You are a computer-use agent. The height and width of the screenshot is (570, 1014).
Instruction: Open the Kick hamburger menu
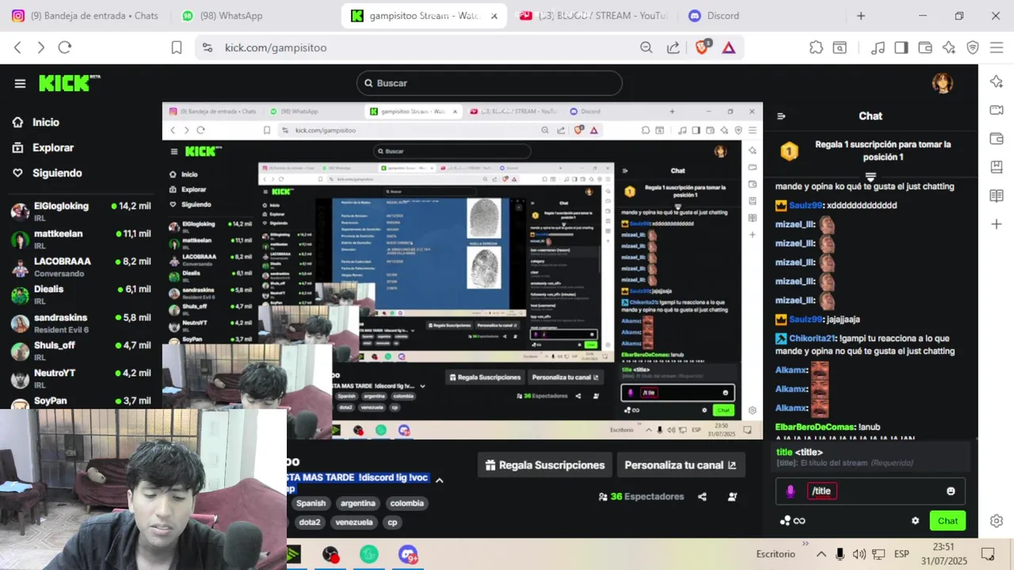click(20, 83)
